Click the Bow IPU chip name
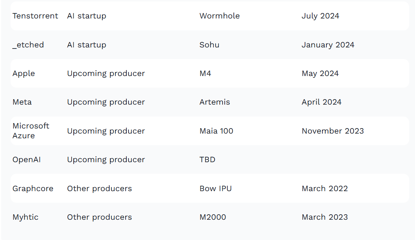 pos(215,189)
